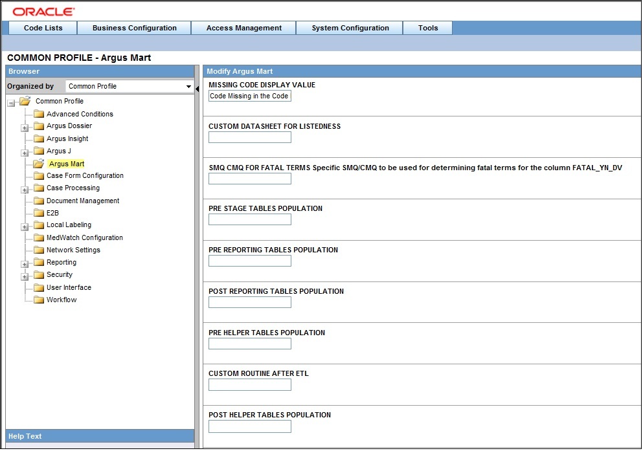This screenshot has height=451, width=643.
Task: Click the Oracle logo
Action: tap(43, 12)
